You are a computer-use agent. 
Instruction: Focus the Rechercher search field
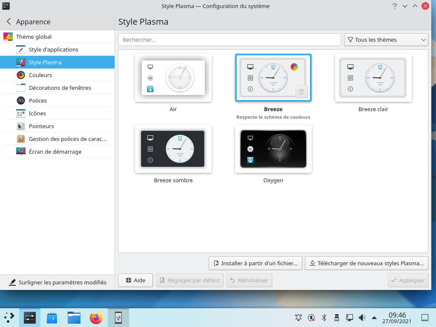pos(229,40)
